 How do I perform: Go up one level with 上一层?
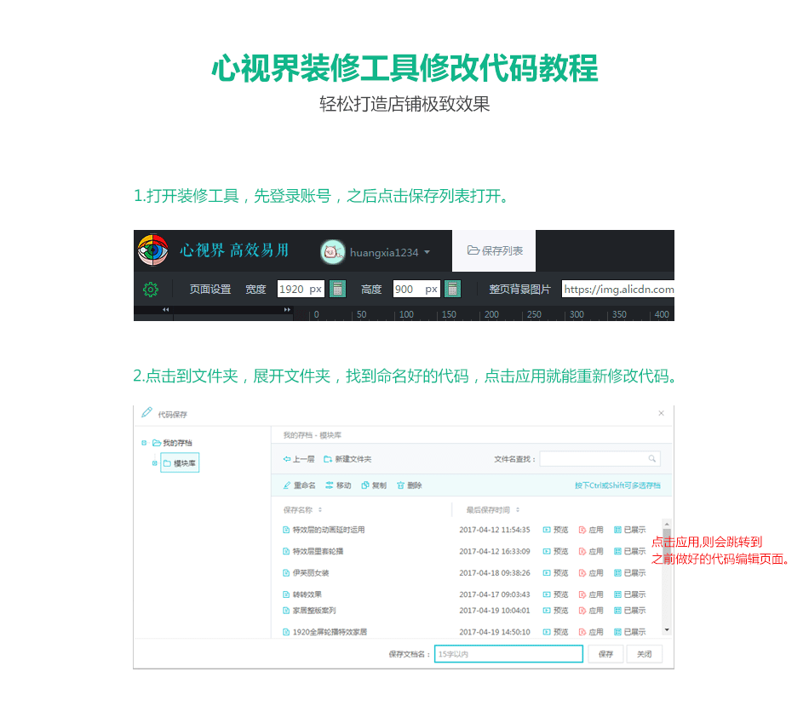pyautogui.click(x=299, y=459)
